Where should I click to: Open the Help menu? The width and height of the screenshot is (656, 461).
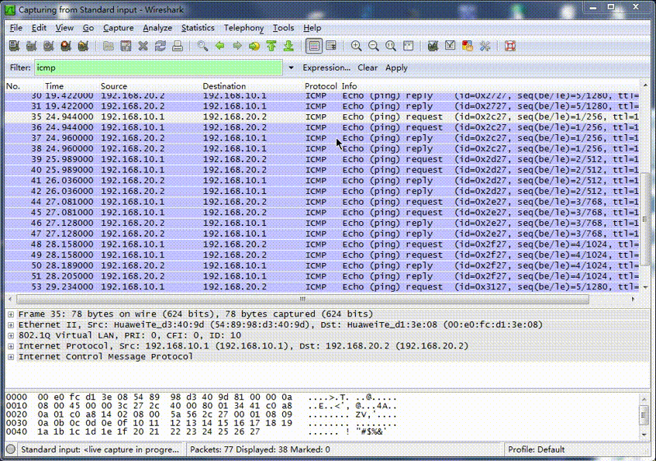312,28
